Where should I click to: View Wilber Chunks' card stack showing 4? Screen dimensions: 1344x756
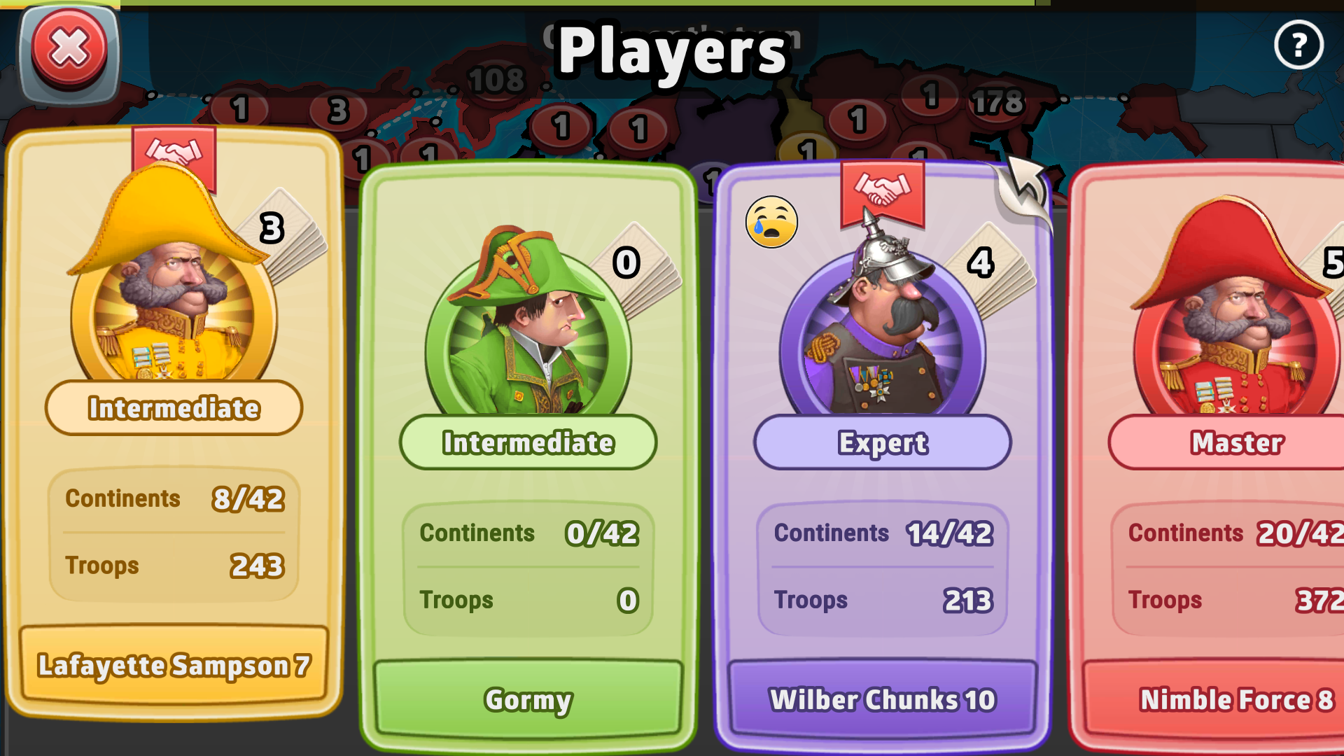pos(991,269)
